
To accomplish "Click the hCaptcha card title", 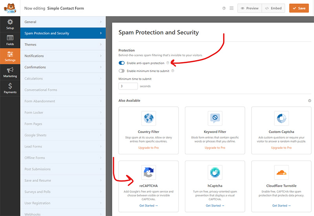I will pos(215,186).
